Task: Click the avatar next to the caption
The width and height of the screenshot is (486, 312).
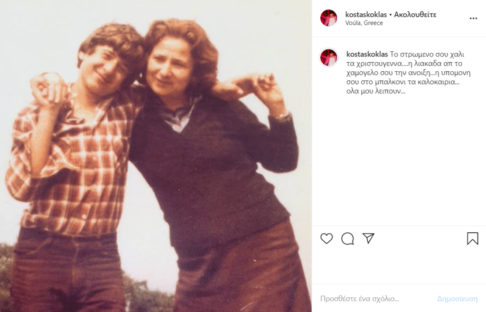Action: (329, 57)
